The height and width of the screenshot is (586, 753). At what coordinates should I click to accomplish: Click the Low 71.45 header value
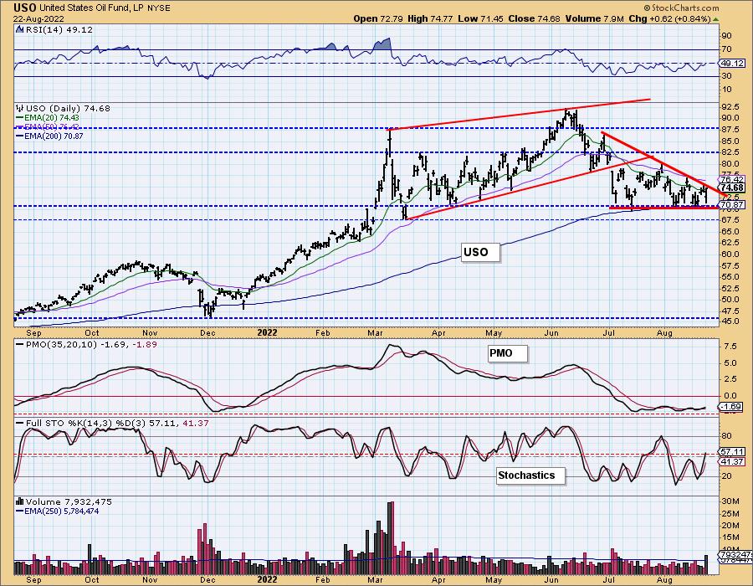[481, 18]
